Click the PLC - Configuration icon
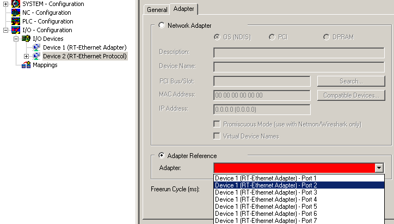 pyautogui.click(x=16, y=21)
